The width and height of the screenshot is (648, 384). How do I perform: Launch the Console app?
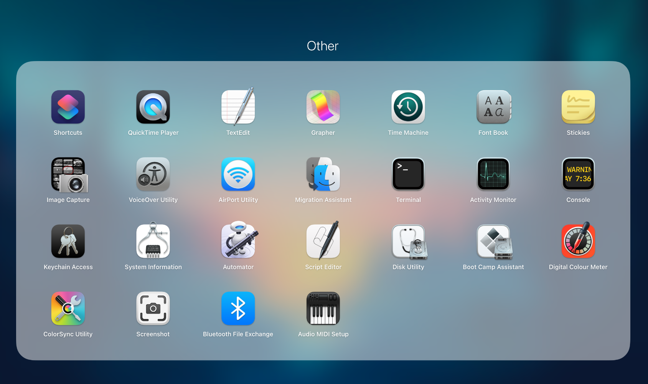[x=578, y=174]
